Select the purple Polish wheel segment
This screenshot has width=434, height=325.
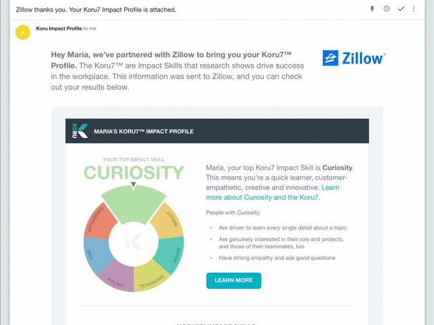pyautogui.click(x=117, y=277)
